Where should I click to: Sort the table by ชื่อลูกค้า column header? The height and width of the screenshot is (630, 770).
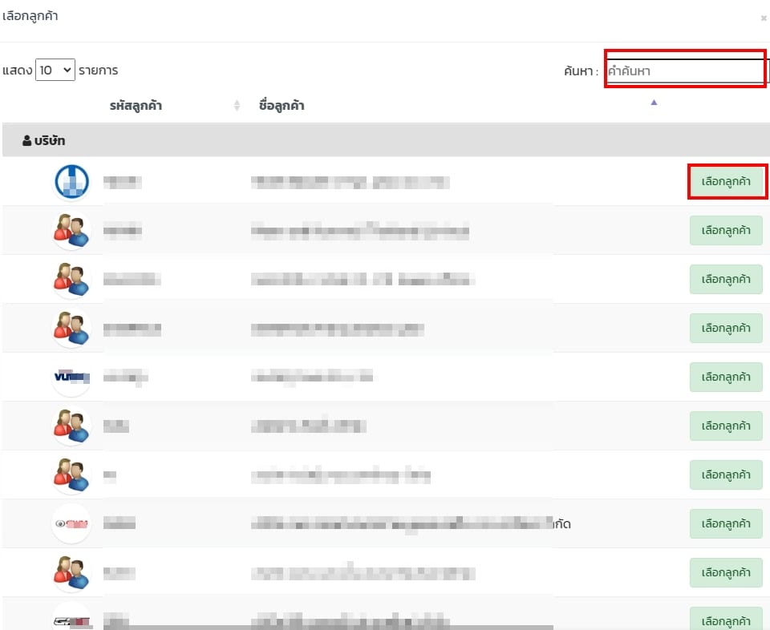tap(282, 106)
